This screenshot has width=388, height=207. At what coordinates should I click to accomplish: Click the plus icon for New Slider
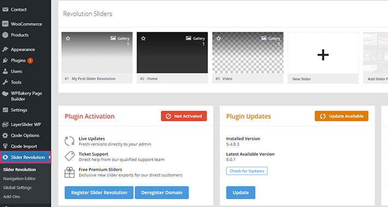(323, 55)
